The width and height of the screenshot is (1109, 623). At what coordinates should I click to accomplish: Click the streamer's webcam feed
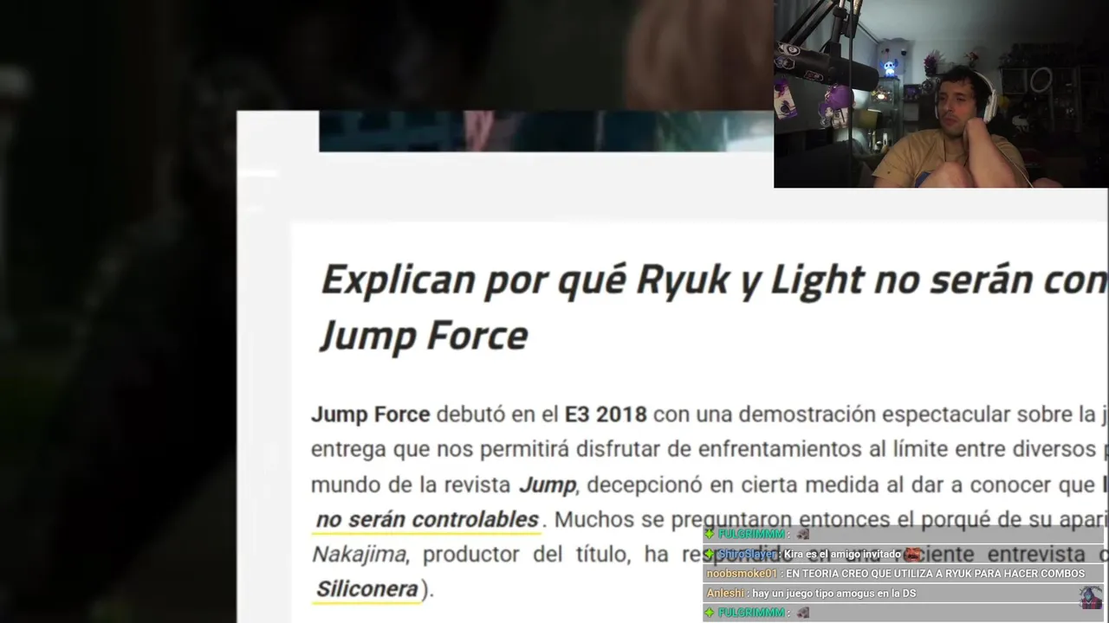941,93
